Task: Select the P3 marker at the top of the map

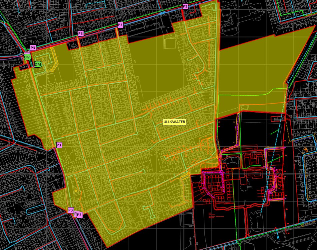Action: [x=184, y=6]
